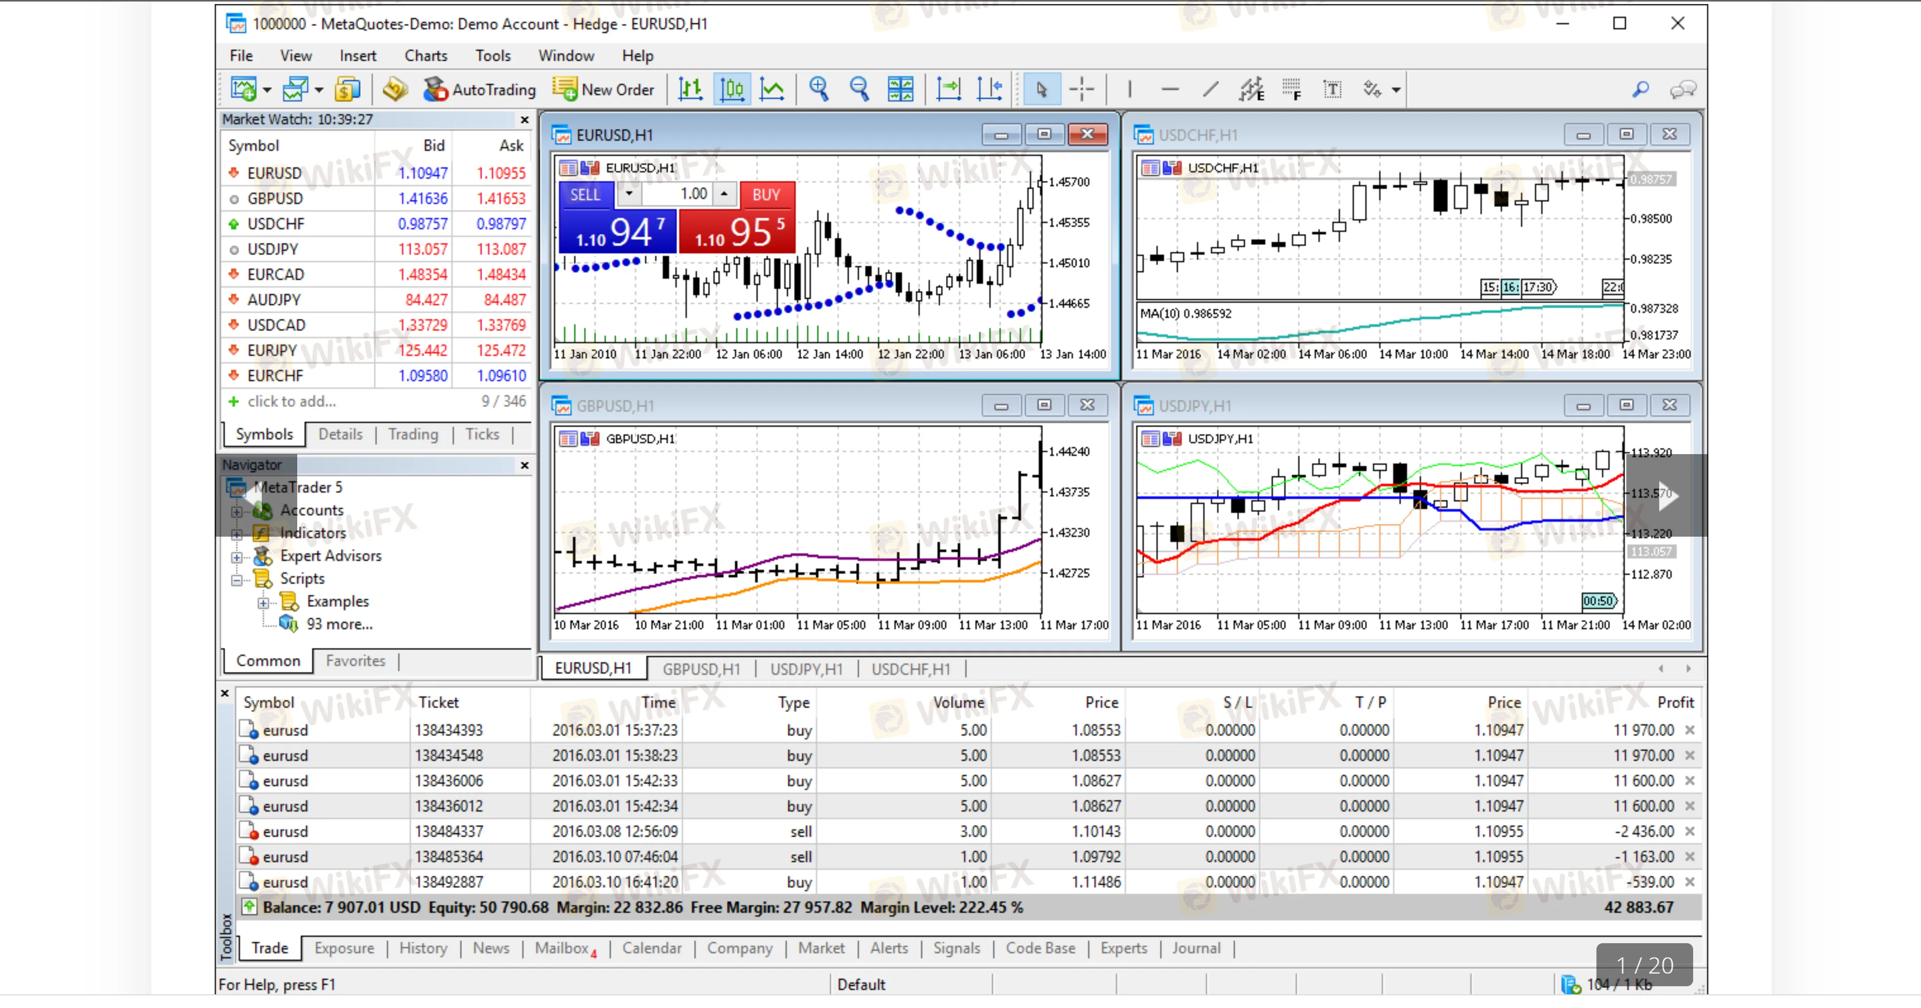
Task: Open the volume dropdown arrow beside SELL
Action: (629, 194)
